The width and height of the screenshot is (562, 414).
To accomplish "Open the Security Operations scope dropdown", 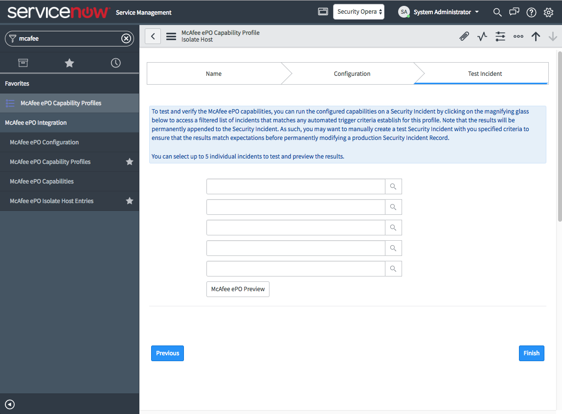I will 359,12.
